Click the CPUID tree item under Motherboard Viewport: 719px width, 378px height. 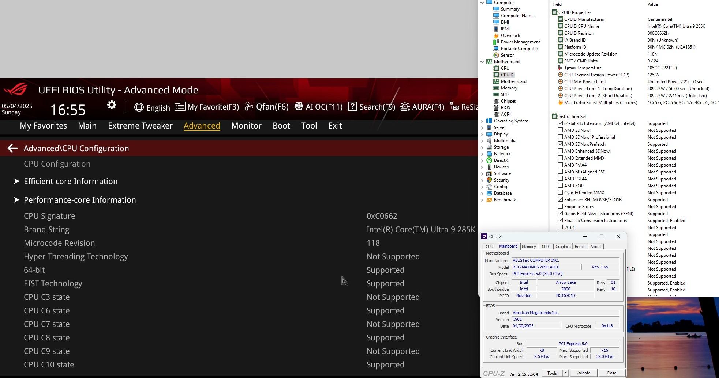point(507,75)
